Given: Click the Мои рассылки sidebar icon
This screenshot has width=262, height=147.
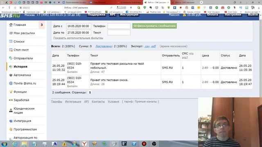Looking at the screenshot, I should [x=11, y=33].
